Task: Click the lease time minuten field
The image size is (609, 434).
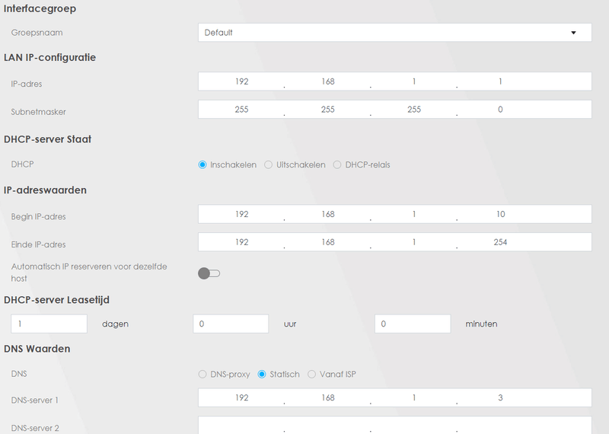Action: click(413, 324)
